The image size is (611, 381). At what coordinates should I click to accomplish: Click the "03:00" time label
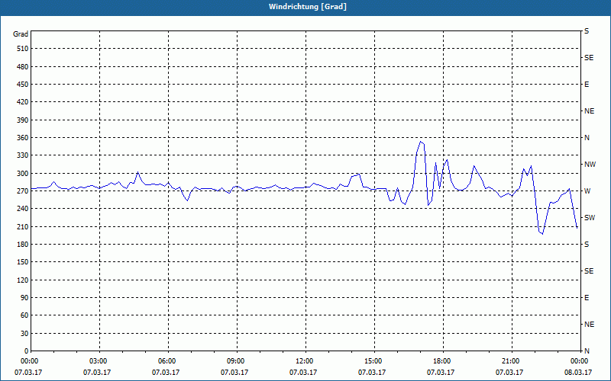98,361
